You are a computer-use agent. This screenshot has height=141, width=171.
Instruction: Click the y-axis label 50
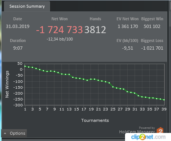coord(20,64)
